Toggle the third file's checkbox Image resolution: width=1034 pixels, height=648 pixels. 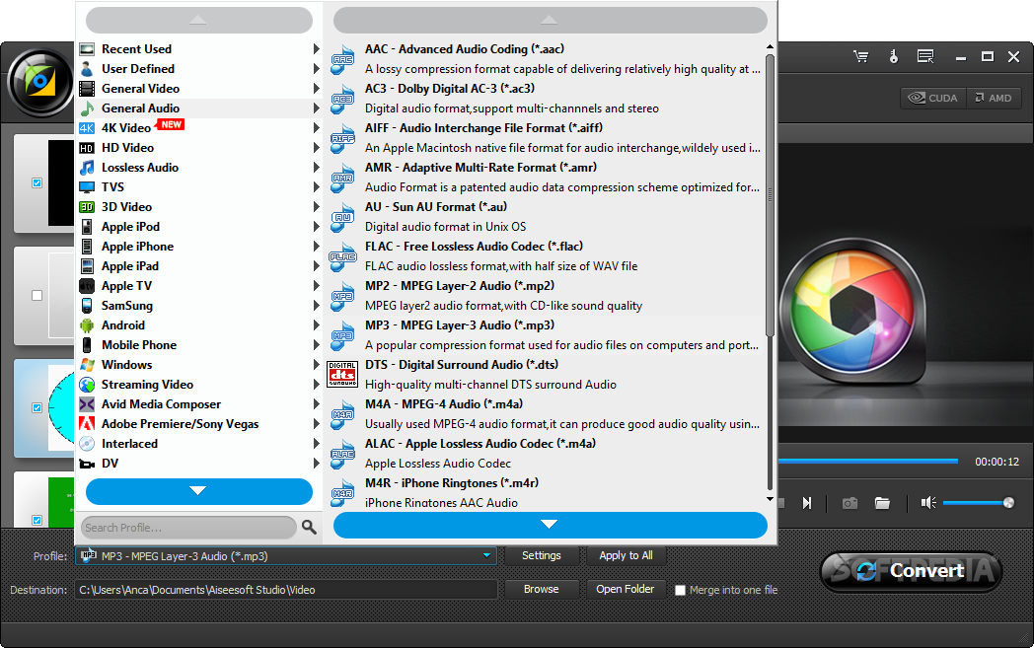tap(37, 408)
